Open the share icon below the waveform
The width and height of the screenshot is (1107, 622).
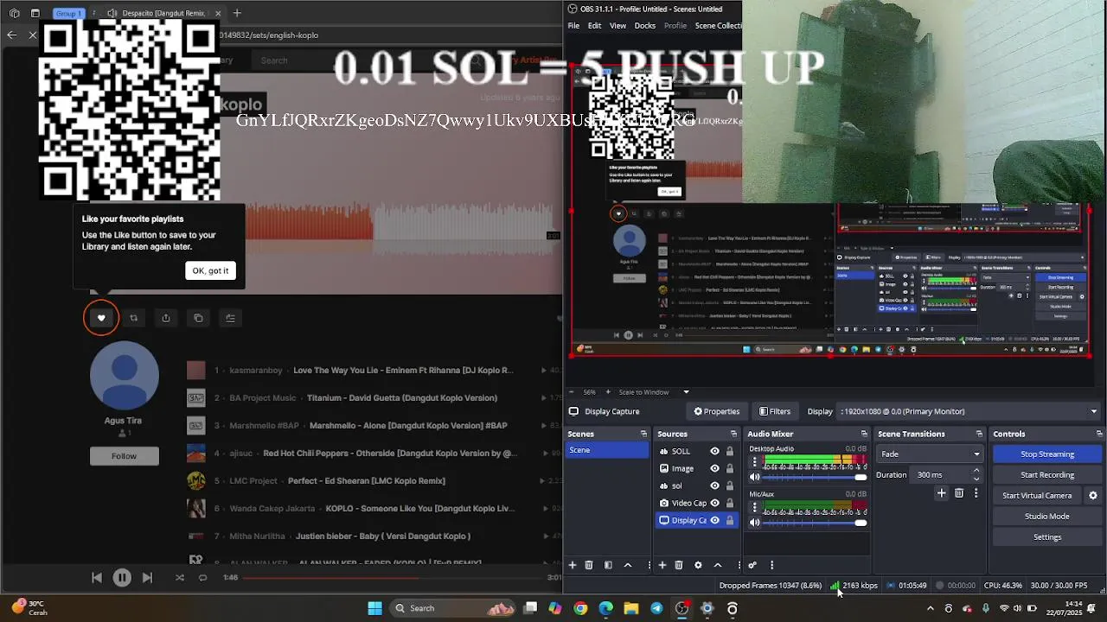coord(166,318)
